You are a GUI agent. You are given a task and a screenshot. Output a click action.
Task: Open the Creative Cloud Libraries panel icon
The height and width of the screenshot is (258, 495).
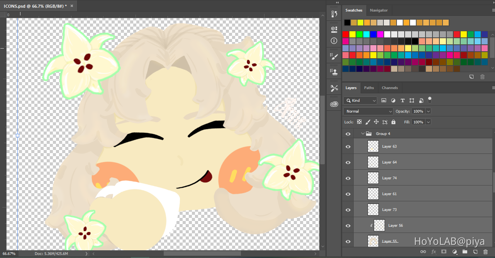pyautogui.click(x=334, y=103)
